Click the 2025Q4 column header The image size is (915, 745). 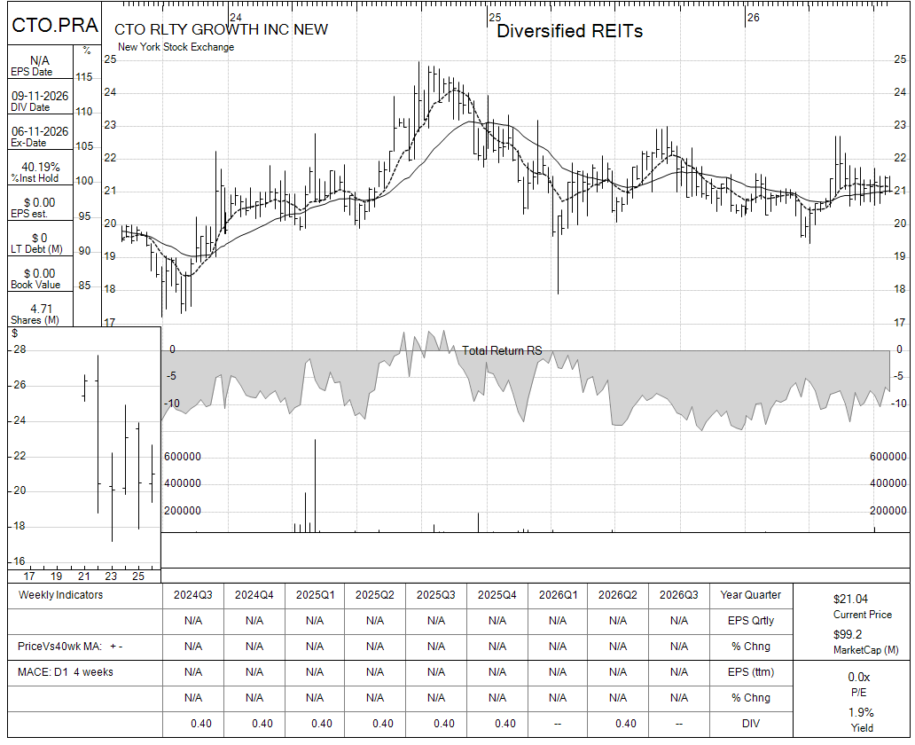[497, 595]
